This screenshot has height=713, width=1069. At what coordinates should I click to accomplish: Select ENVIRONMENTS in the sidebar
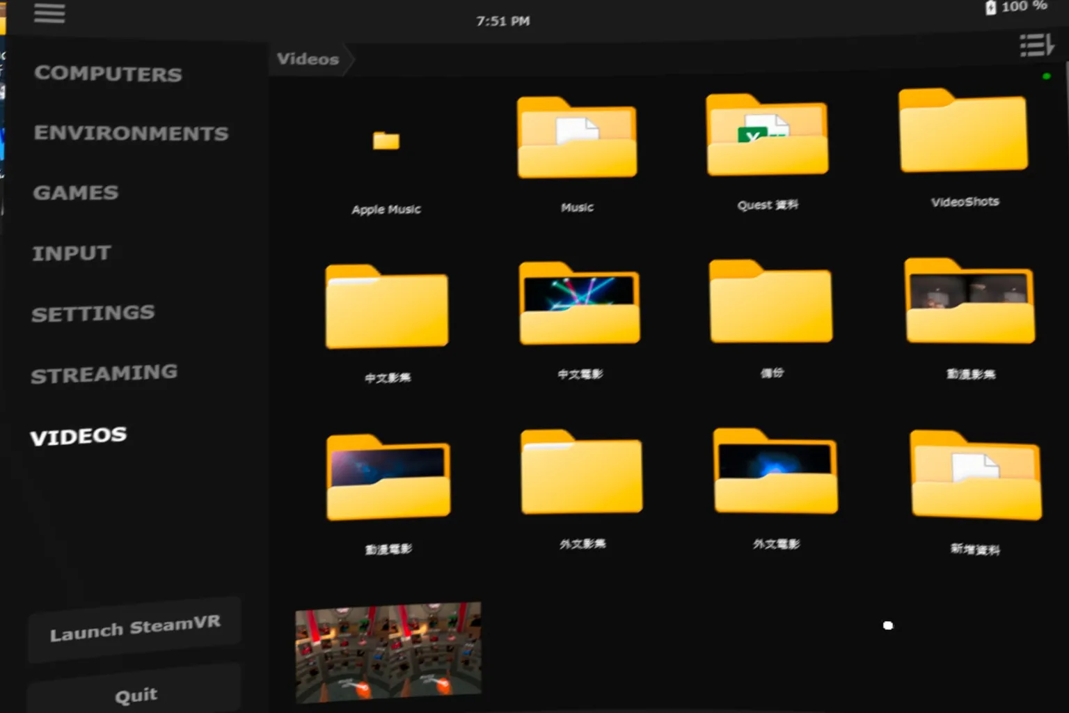point(131,133)
